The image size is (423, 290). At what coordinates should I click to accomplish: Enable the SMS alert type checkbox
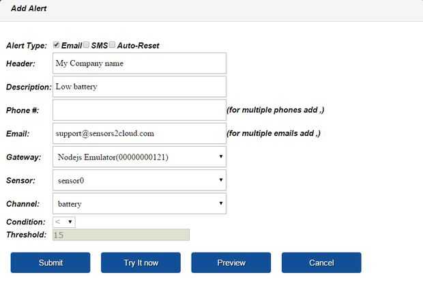pos(86,45)
